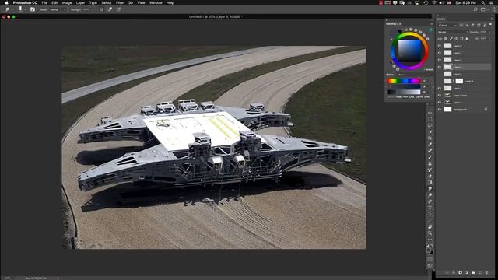This screenshot has width=498, height=280.
Task: Open the Layers panel flyout menu
Action: coord(492,19)
